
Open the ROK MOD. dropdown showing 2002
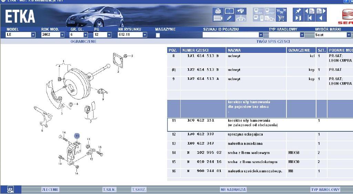coord(62,35)
